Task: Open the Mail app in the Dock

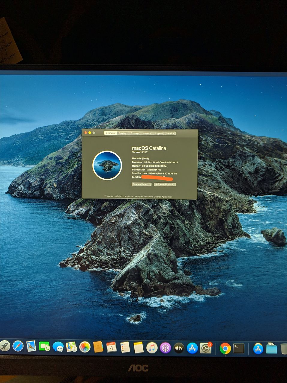Action: (31, 346)
